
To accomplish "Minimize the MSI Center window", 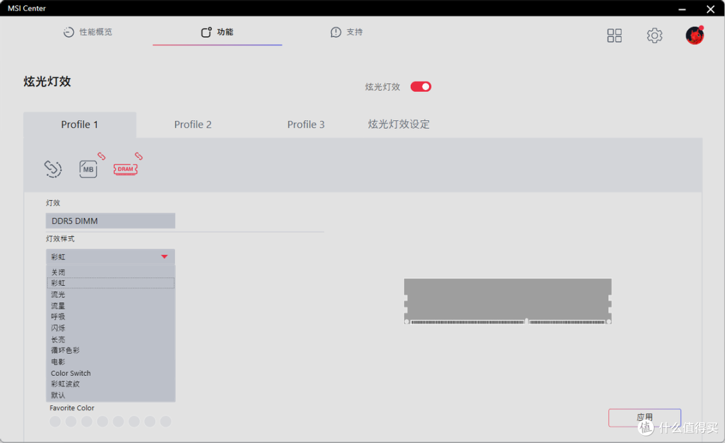I will (x=682, y=9).
